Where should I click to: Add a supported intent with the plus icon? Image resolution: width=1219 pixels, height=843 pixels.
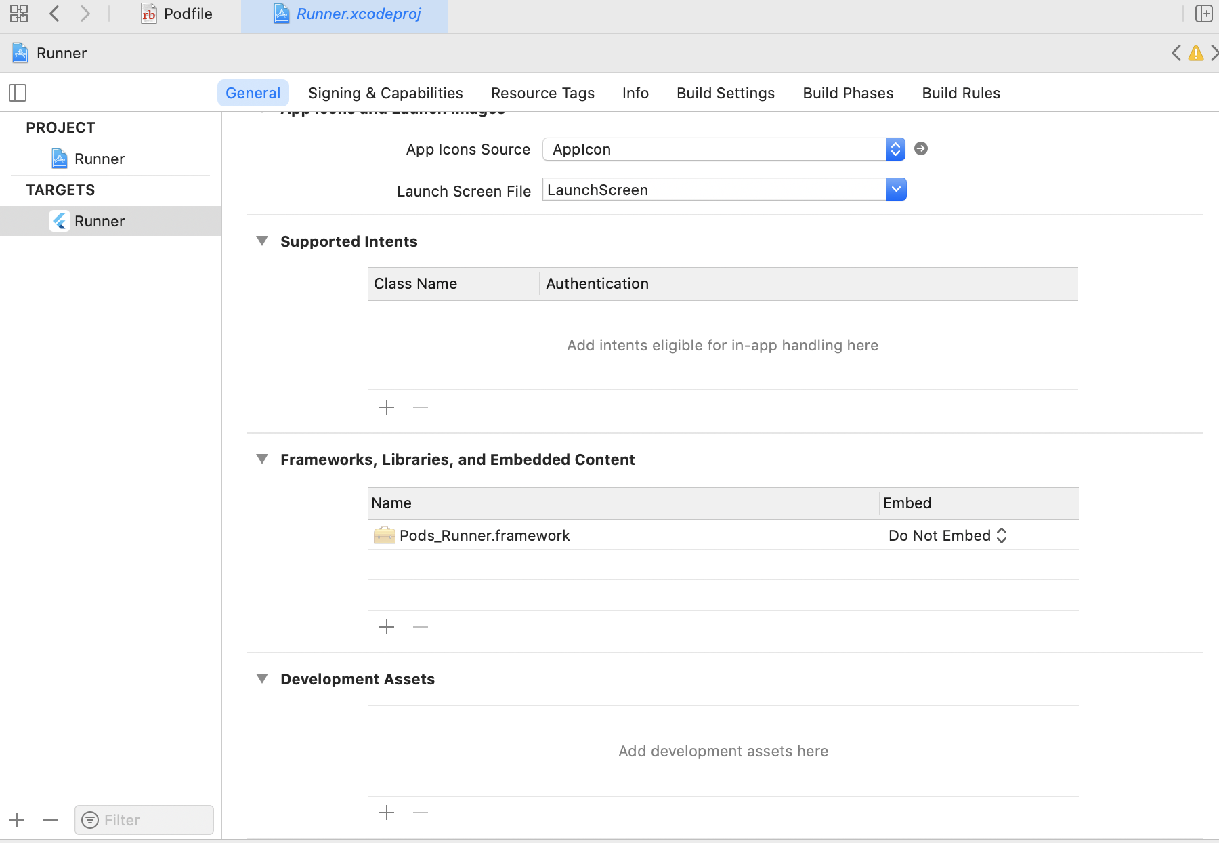point(387,407)
